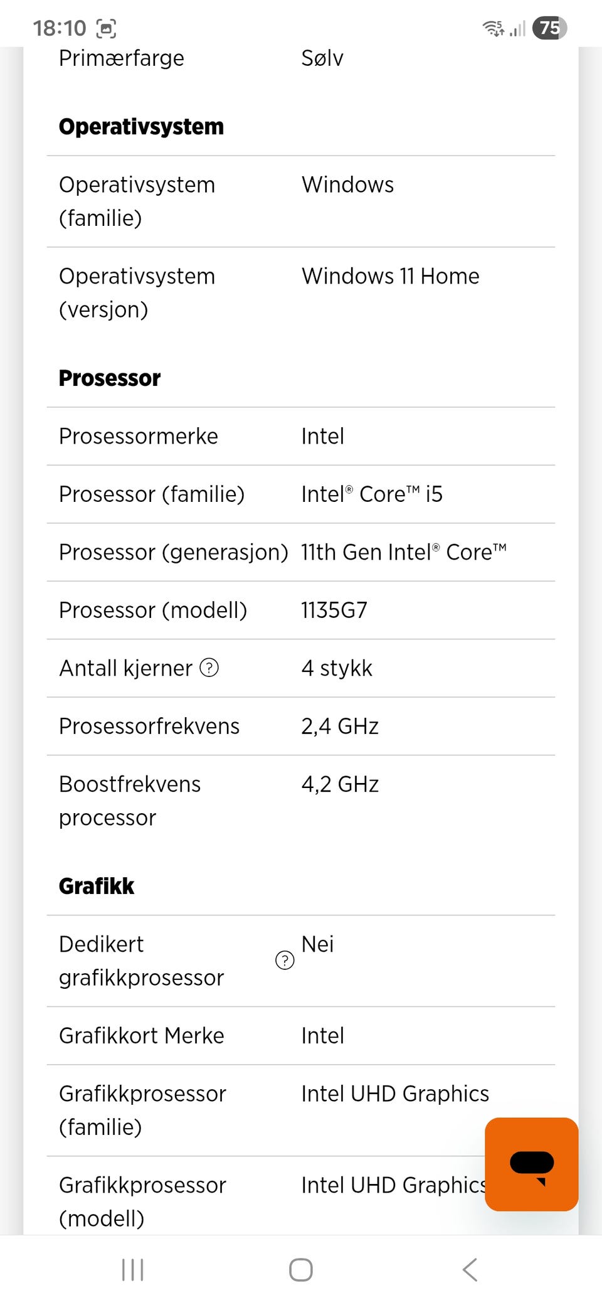The image size is (602, 1305).
Task: Open the recent apps navigation button
Action: (132, 1270)
